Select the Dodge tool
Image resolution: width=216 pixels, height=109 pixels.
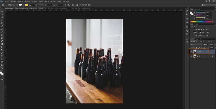coord(2,50)
